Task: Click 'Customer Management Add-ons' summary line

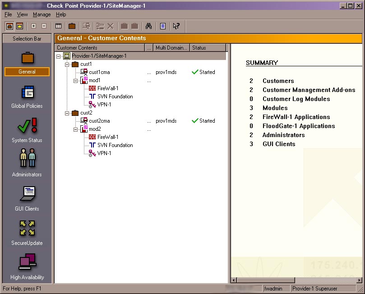Action: pyautogui.click(x=309, y=90)
